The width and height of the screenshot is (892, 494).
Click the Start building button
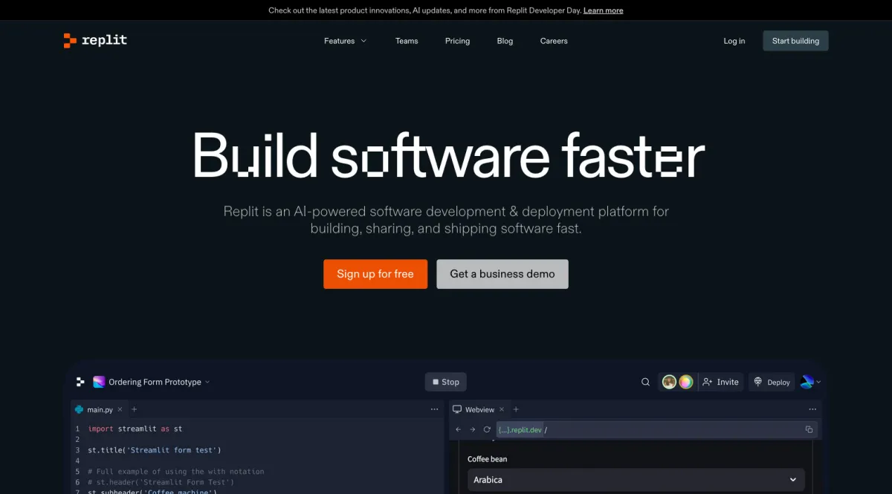coord(795,41)
